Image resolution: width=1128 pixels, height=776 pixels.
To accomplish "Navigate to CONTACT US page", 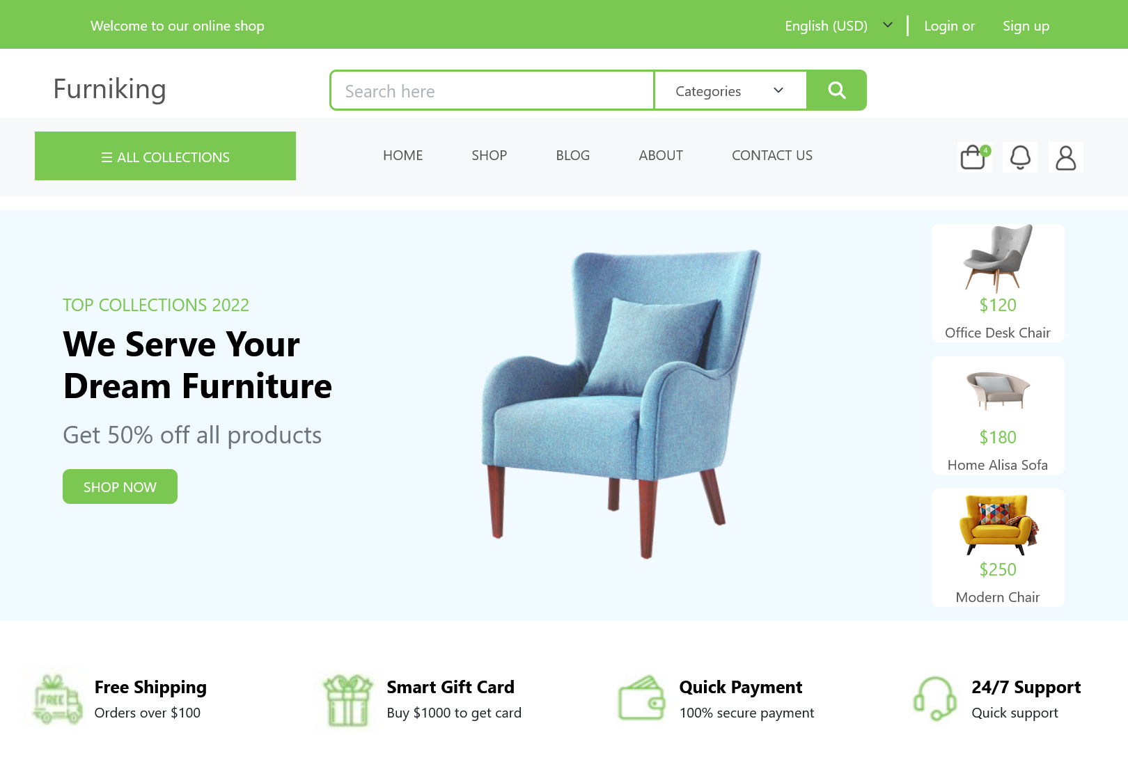I will [x=771, y=155].
